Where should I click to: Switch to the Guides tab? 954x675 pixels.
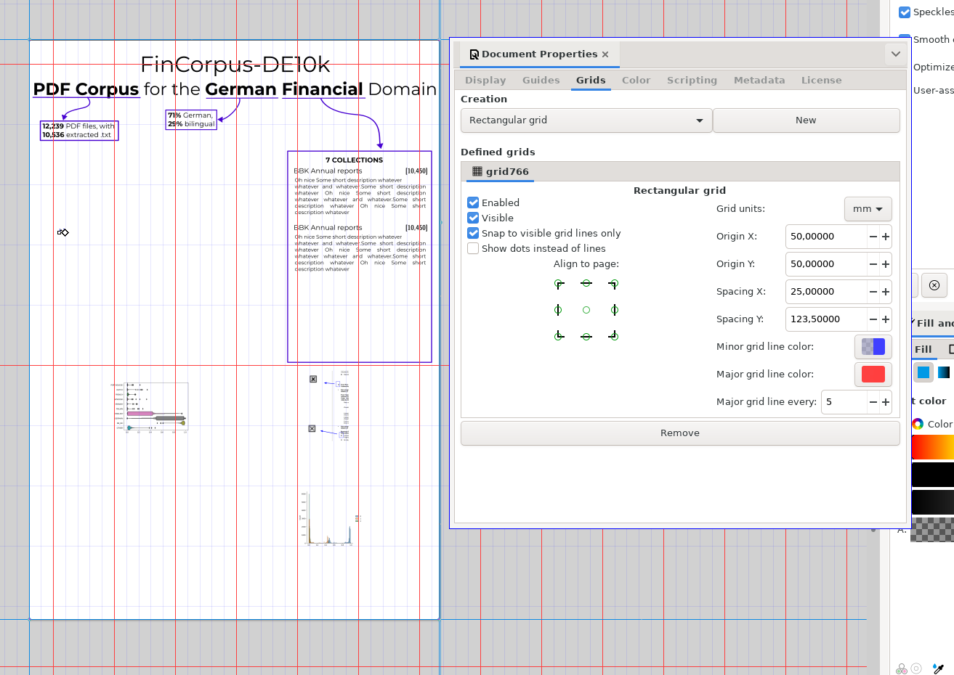[x=541, y=81]
